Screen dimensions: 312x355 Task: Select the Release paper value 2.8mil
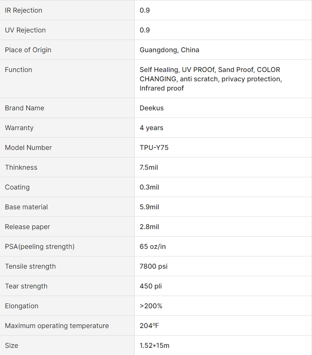point(149,227)
